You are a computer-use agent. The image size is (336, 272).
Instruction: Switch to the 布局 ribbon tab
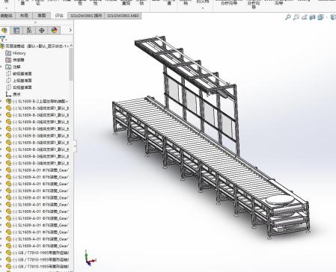24,16
